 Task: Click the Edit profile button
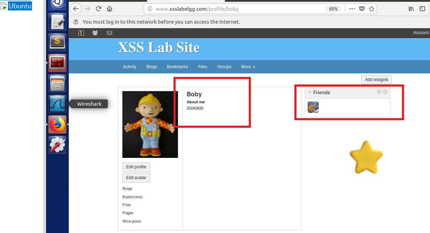coord(136,167)
